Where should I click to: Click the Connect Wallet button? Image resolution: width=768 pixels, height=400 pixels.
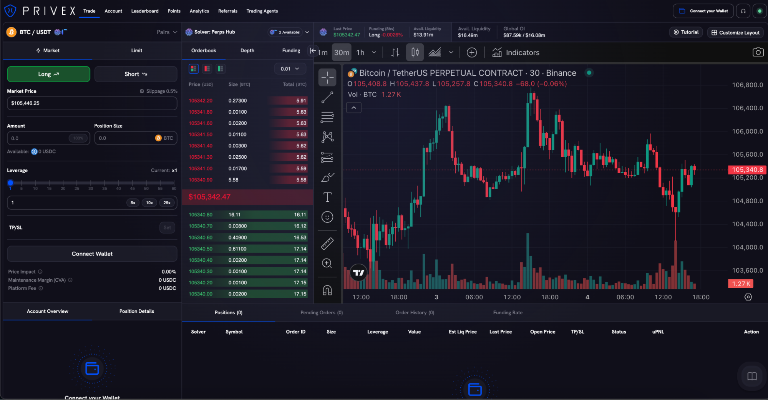92,254
